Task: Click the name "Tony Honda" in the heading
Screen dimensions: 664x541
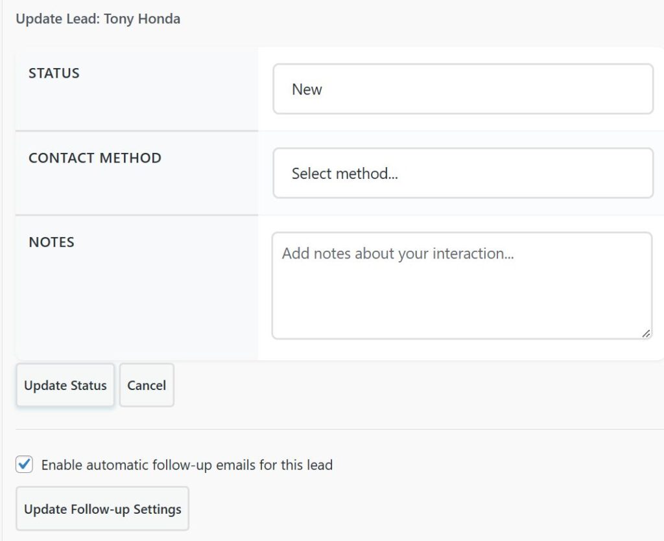Action: [x=142, y=19]
